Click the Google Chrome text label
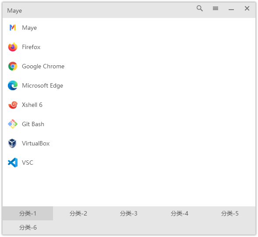The height and width of the screenshot is (237, 258). [43, 66]
